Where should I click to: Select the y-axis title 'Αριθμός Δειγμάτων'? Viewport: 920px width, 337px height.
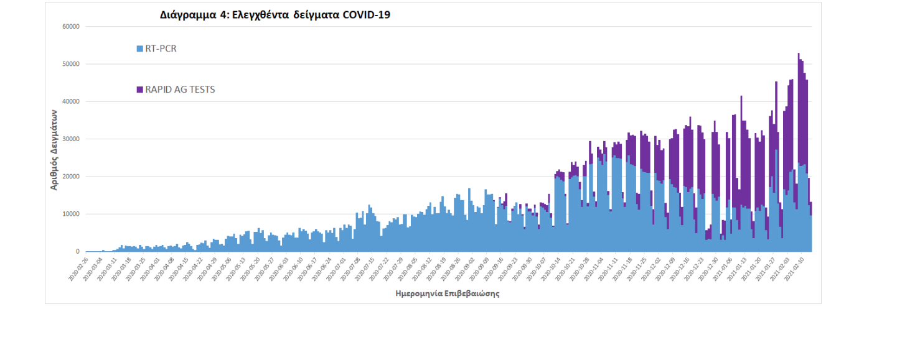[54, 149]
